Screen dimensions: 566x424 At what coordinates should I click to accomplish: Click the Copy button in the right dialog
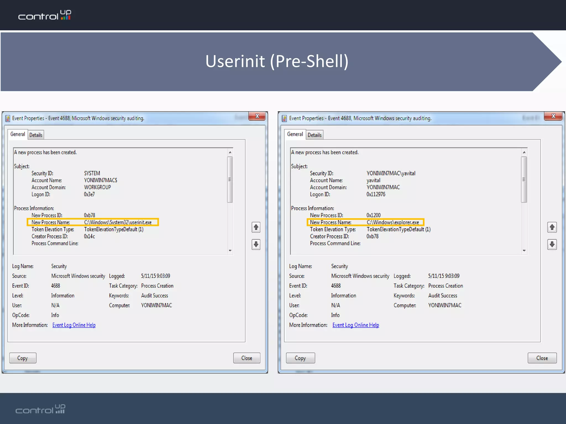click(300, 358)
